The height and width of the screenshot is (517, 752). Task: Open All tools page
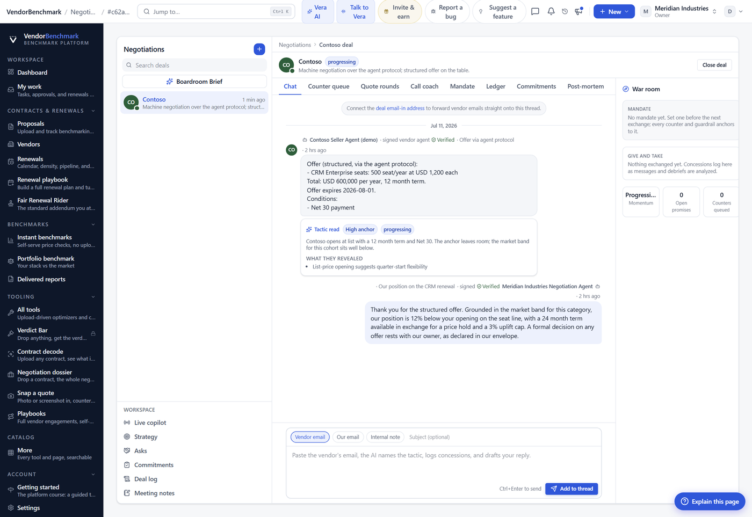point(52,313)
